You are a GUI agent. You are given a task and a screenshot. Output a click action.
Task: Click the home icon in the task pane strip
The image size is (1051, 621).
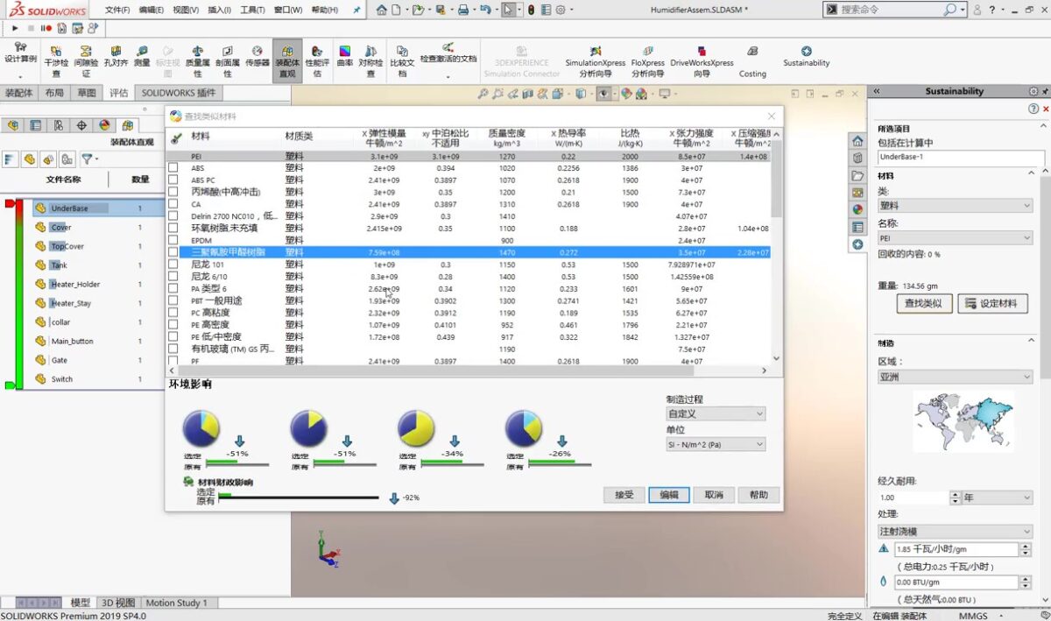(x=857, y=141)
